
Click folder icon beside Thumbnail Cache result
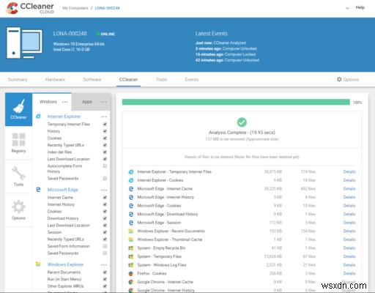click(x=131, y=240)
